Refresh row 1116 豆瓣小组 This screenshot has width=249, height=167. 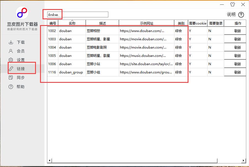click(235, 72)
